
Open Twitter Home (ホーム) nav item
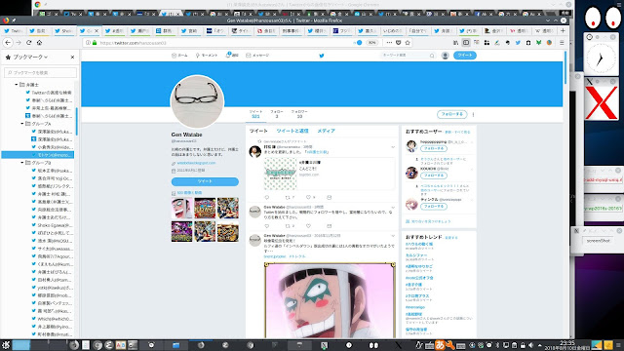click(179, 56)
